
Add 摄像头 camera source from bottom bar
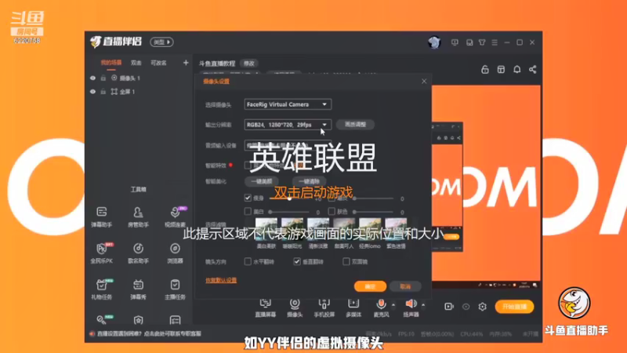(x=295, y=308)
